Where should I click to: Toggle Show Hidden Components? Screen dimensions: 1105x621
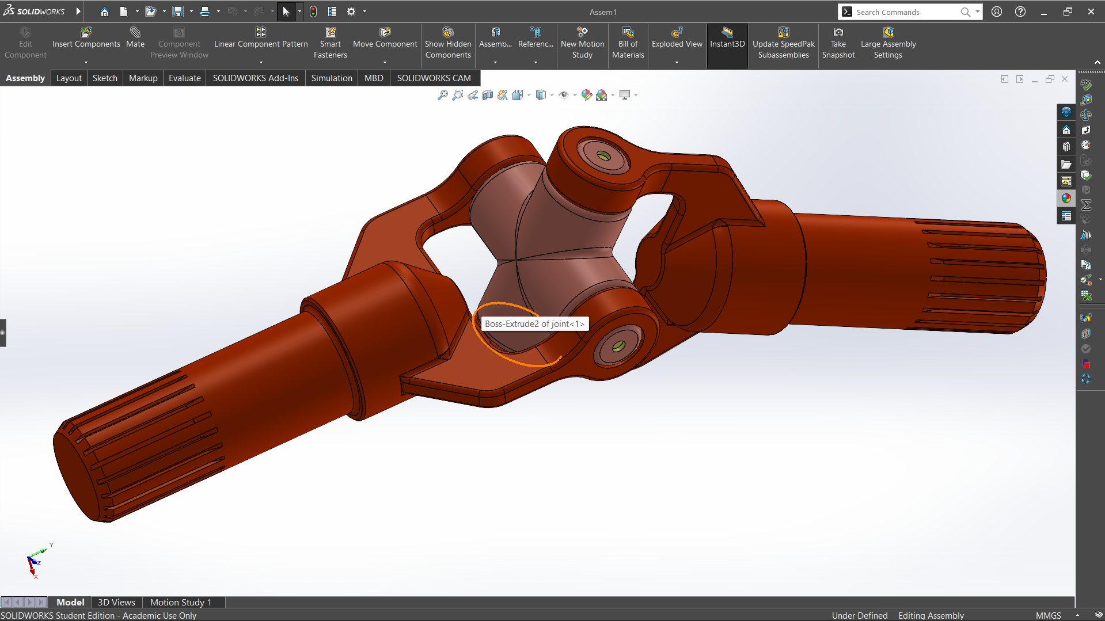pos(448,43)
